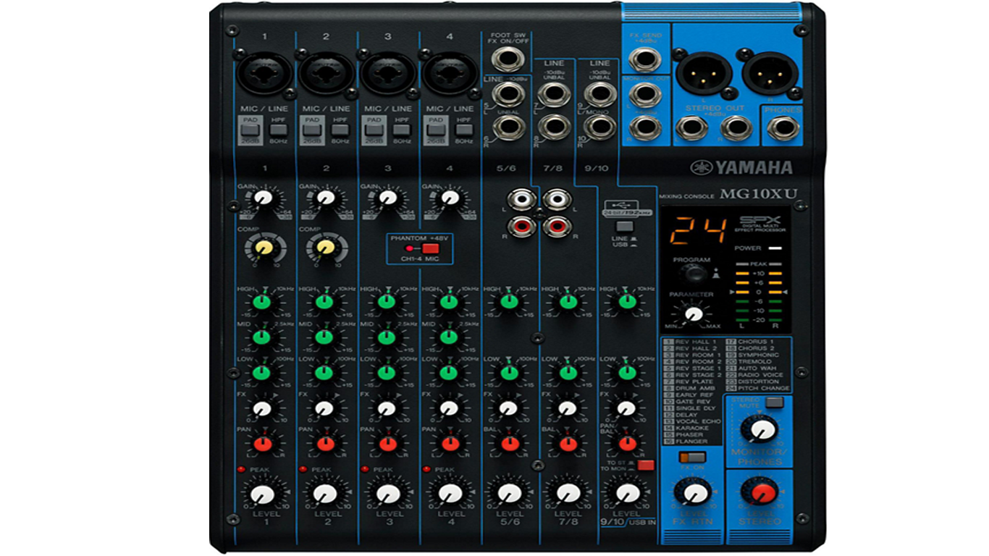Image resolution: width=989 pixels, height=556 pixels.
Task: Click the MG10XU model name label
Action: [759, 194]
